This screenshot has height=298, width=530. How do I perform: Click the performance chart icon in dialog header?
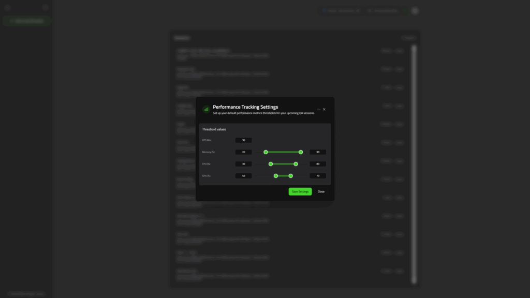(206, 109)
